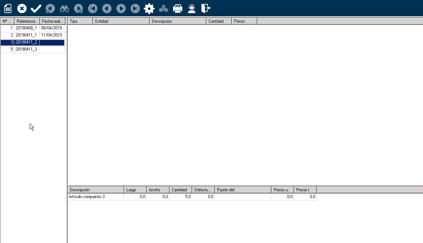Confirm with the checkmark icon
423x243 pixels.
(36, 9)
